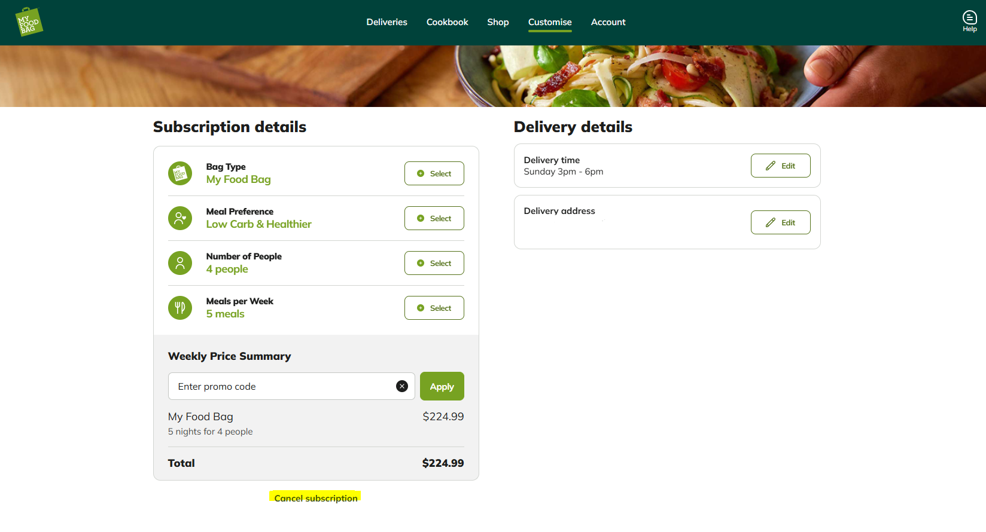This screenshot has width=986, height=532.
Task: Click the '5 meals' value
Action: pyautogui.click(x=225, y=314)
